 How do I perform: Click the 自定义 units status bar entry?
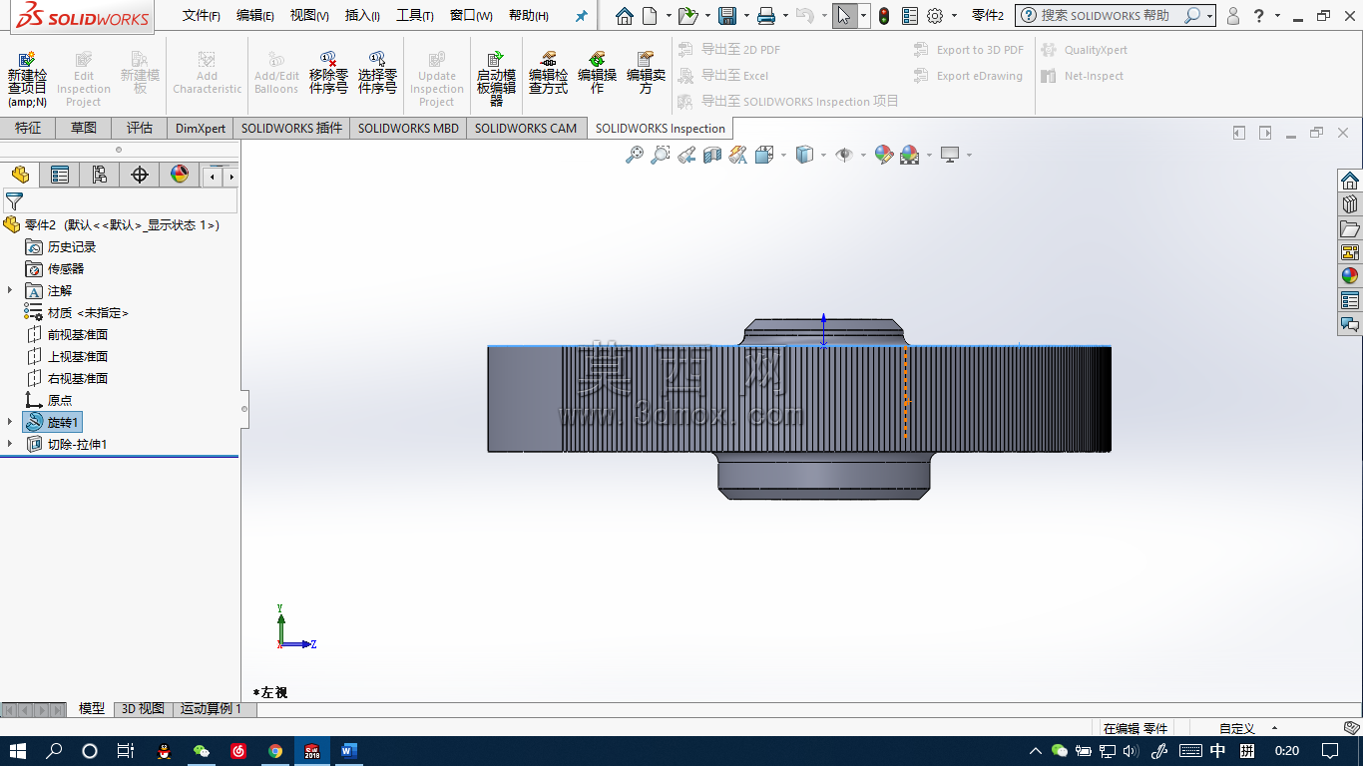point(1237,728)
